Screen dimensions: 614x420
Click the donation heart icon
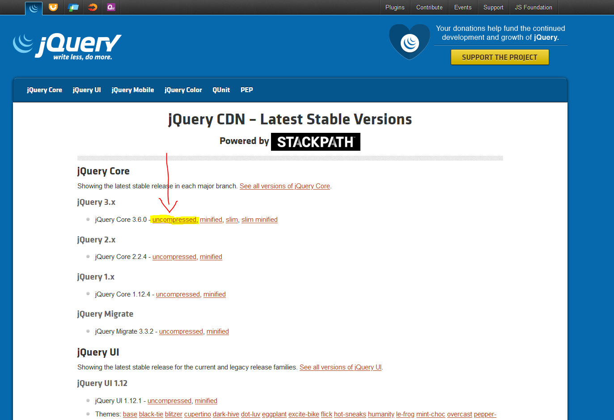(x=410, y=42)
